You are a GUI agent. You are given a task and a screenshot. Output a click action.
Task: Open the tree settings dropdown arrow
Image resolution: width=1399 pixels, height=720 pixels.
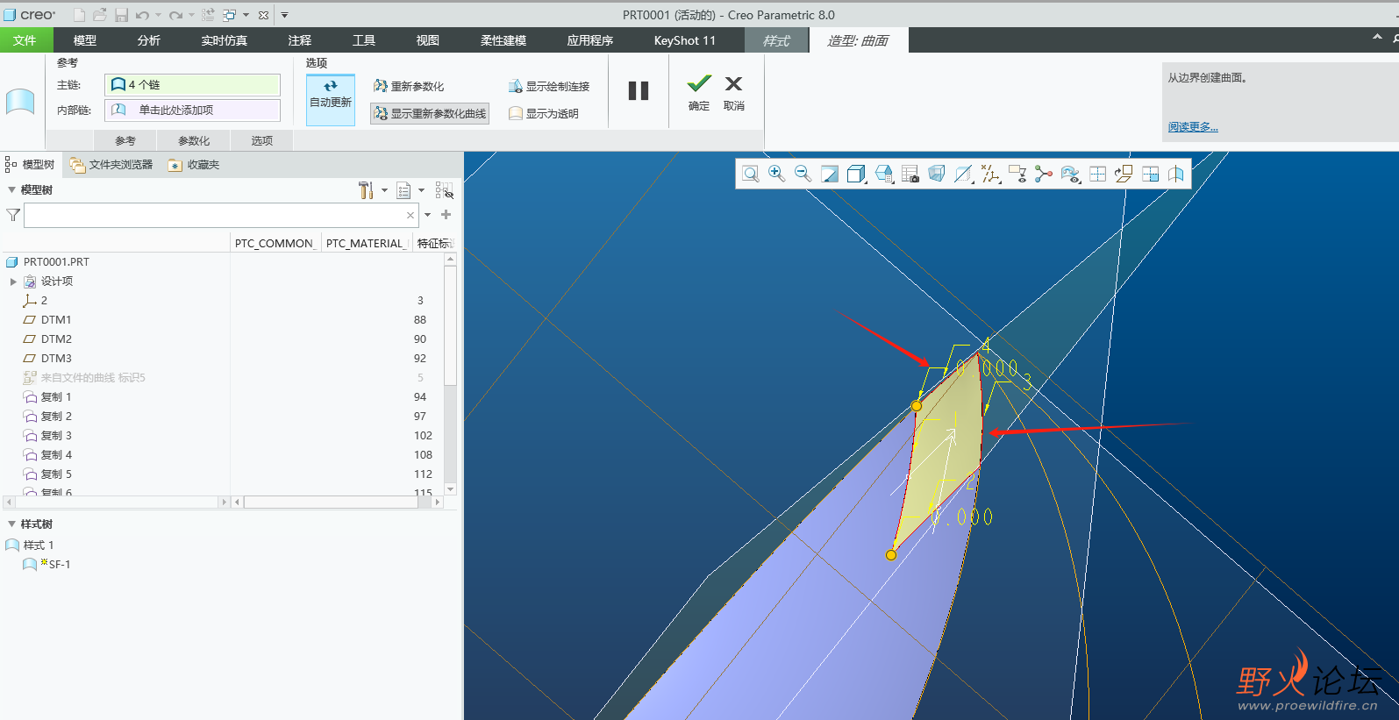pyautogui.click(x=384, y=190)
